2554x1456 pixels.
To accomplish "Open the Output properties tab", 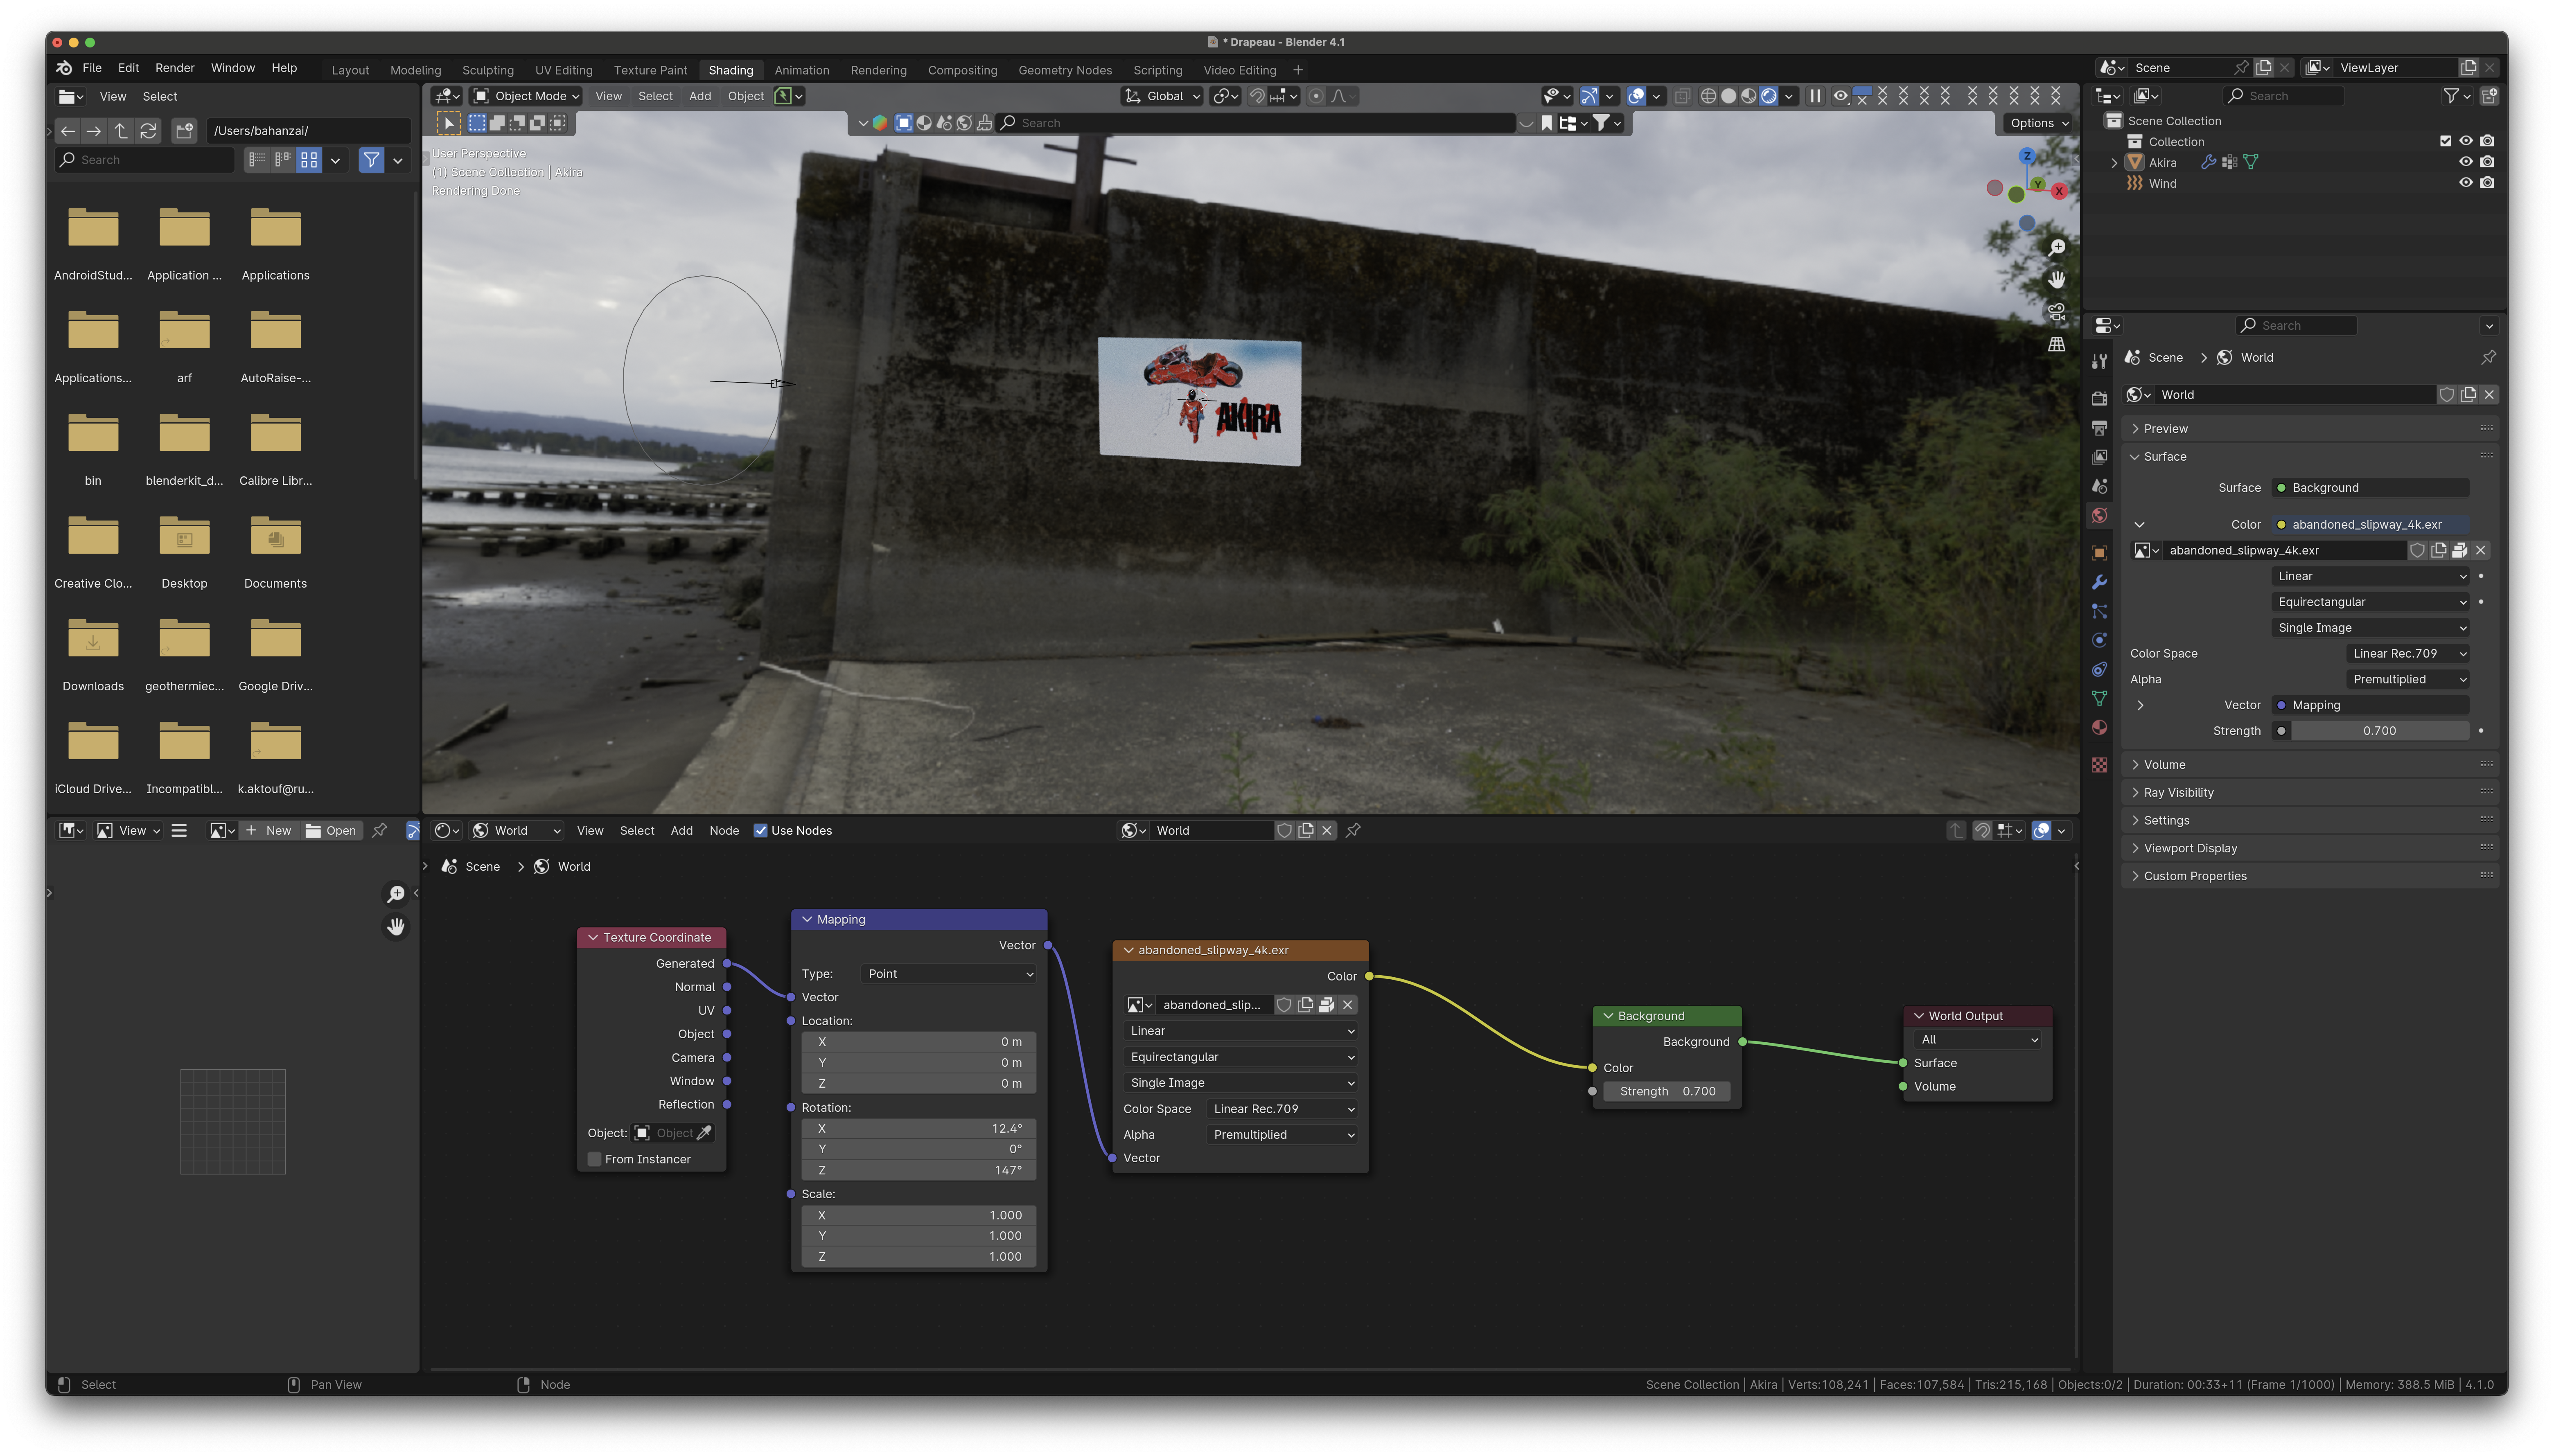I will click(2099, 428).
